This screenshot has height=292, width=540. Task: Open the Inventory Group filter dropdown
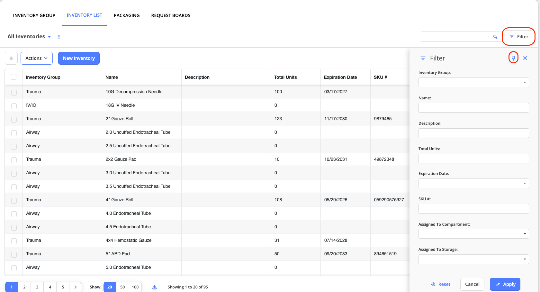point(473,82)
